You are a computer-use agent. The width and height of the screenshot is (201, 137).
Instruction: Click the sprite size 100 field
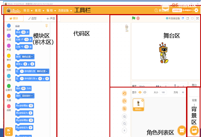point(163,92)
